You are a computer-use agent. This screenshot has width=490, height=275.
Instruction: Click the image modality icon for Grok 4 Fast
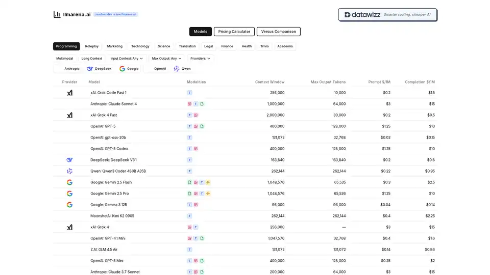point(195,115)
